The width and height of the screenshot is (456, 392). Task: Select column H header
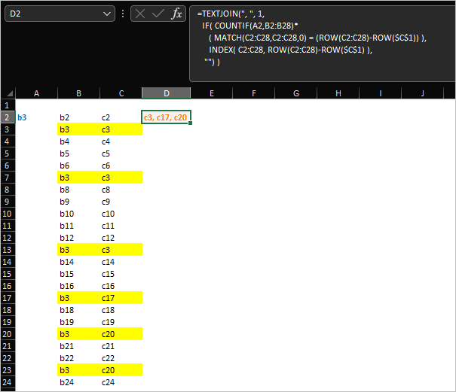pyautogui.click(x=338, y=93)
